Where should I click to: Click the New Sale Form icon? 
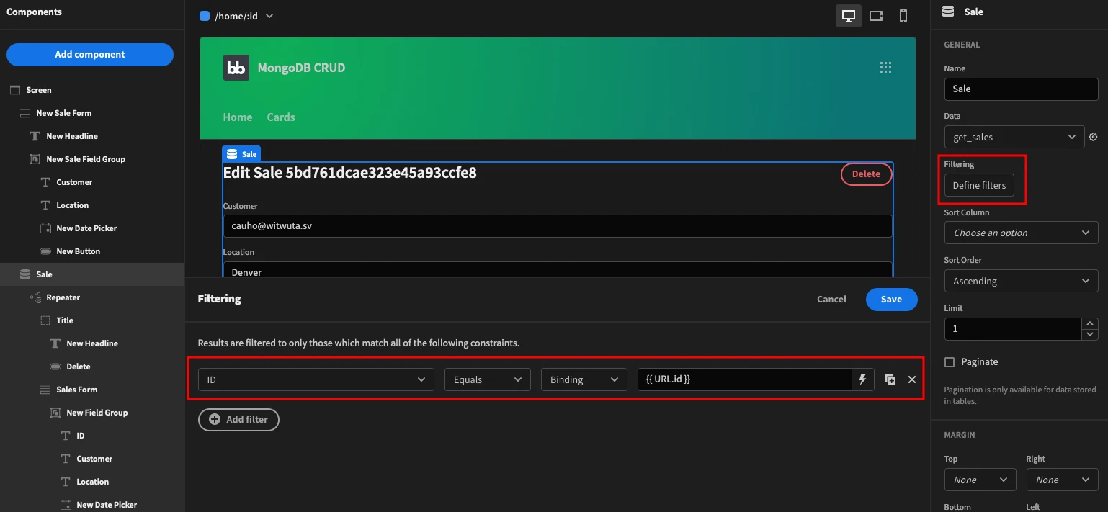tap(25, 113)
